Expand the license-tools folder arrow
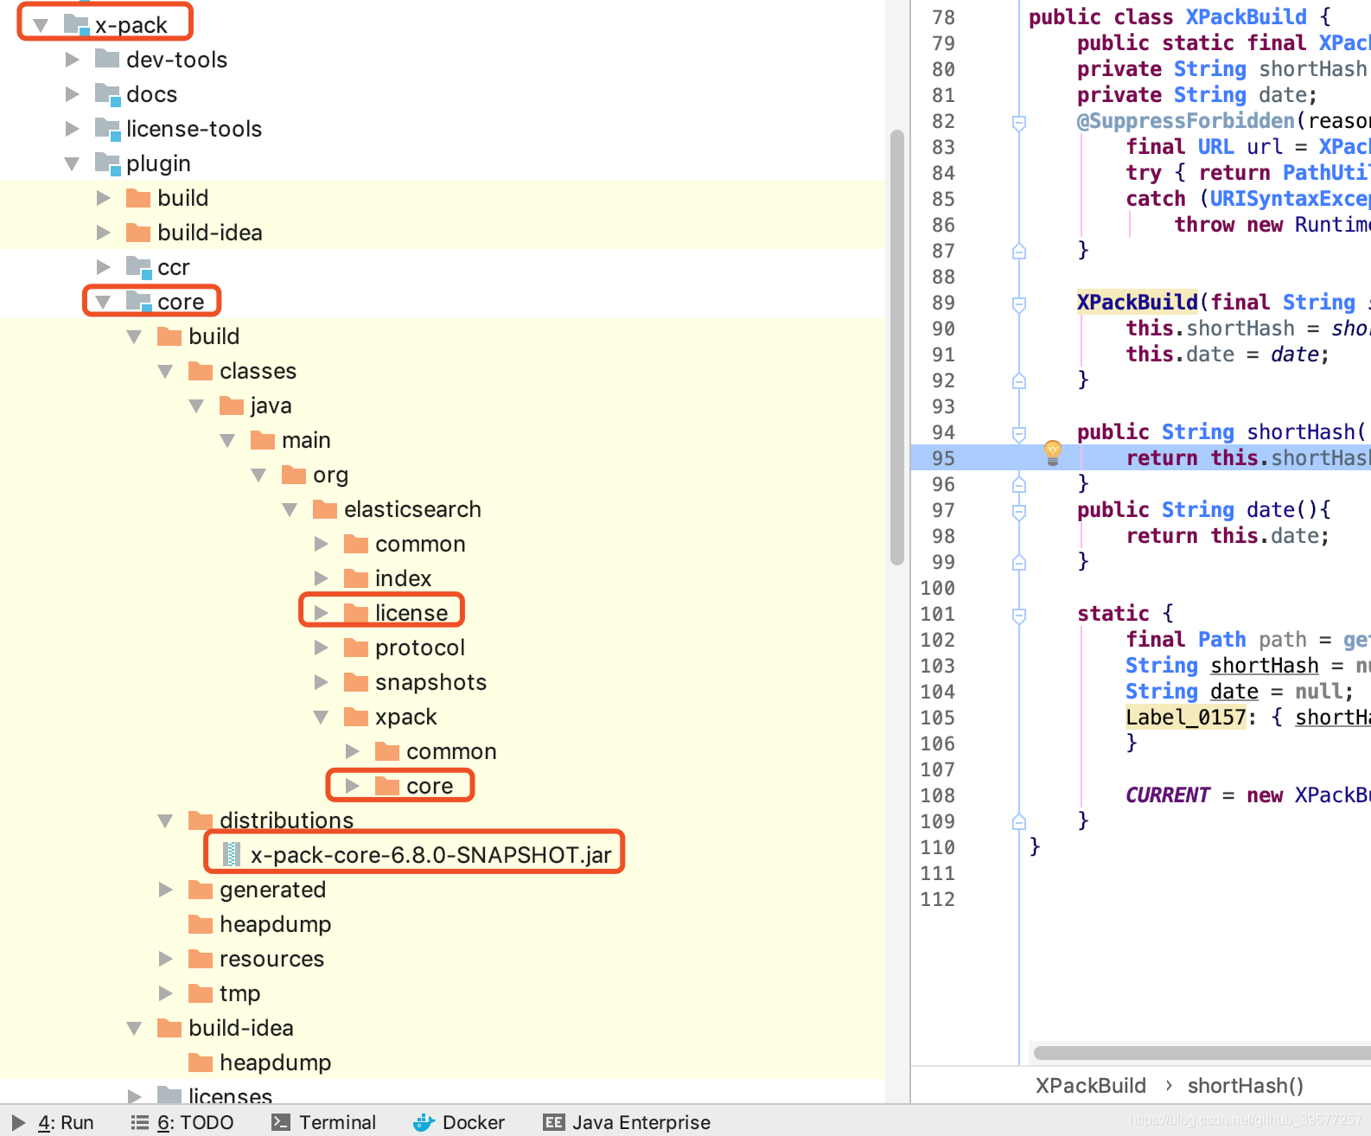 73,129
